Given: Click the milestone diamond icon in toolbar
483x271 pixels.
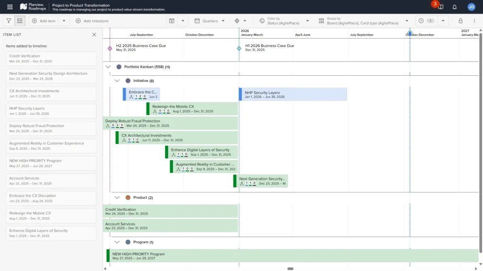Looking at the screenshot, I should (x=237, y=21).
